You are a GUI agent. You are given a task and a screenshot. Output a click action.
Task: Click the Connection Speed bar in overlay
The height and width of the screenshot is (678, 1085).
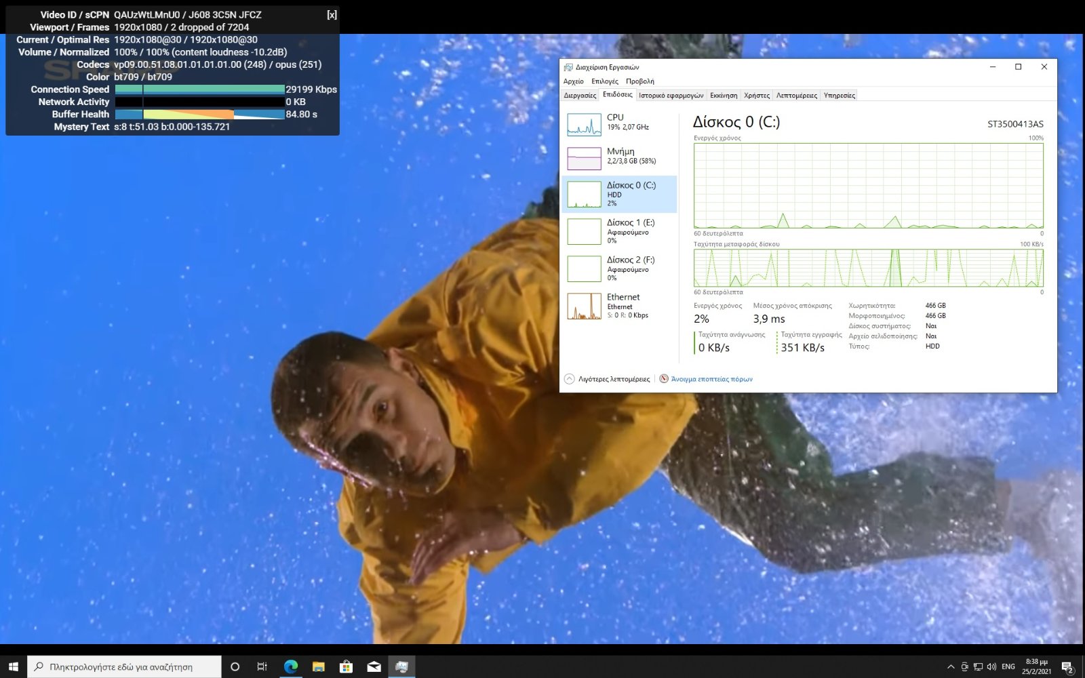click(200, 89)
